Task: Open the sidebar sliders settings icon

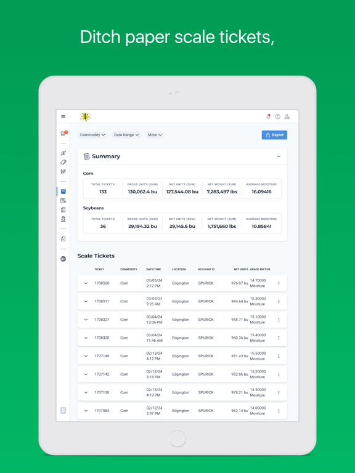Action: point(63,171)
